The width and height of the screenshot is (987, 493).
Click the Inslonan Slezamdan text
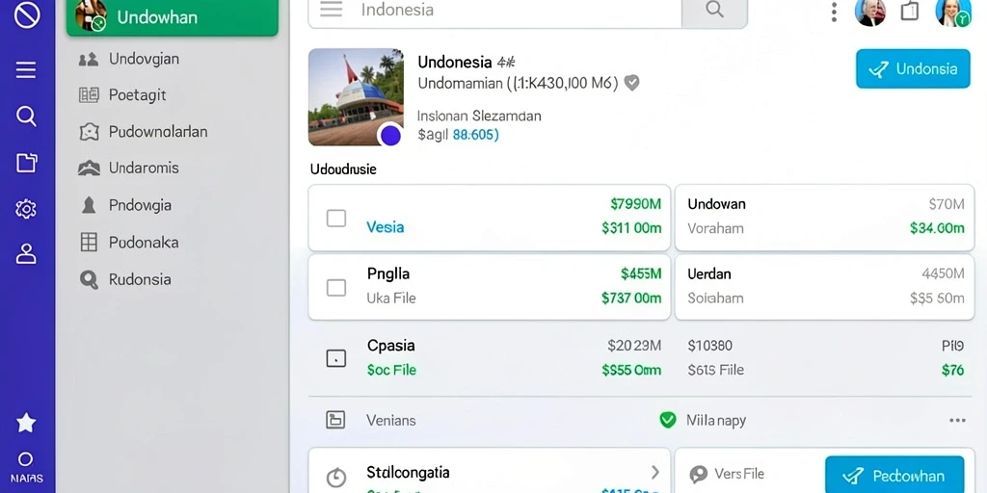pyautogui.click(x=479, y=116)
